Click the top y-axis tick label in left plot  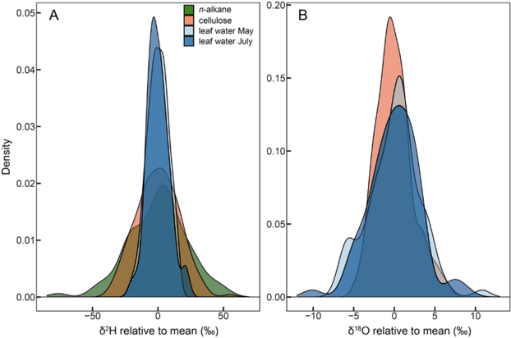pyautogui.click(x=25, y=13)
